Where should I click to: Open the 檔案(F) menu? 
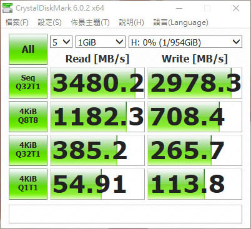17,22
